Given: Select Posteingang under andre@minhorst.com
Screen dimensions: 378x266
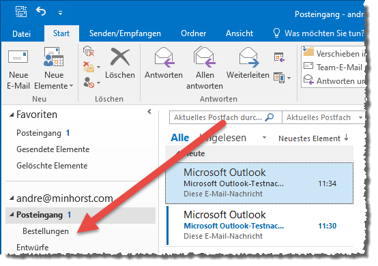Looking at the screenshot, I should (81, 215).
